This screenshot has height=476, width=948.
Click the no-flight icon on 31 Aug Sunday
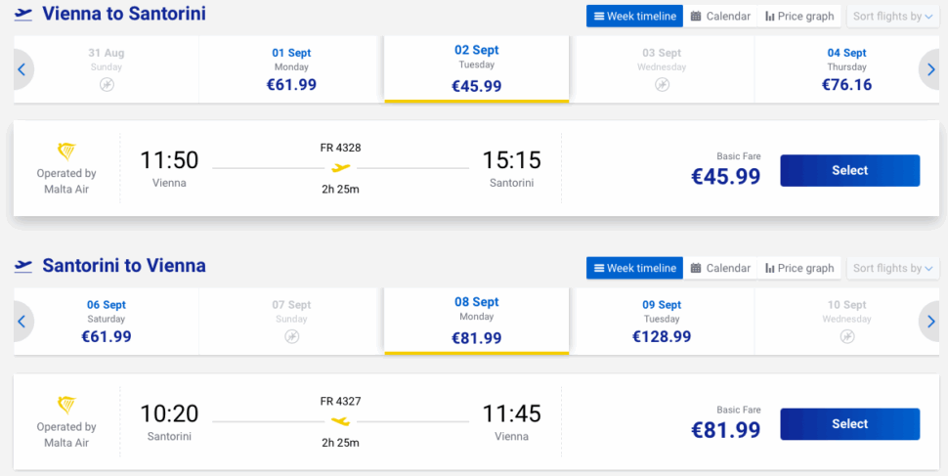107,85
